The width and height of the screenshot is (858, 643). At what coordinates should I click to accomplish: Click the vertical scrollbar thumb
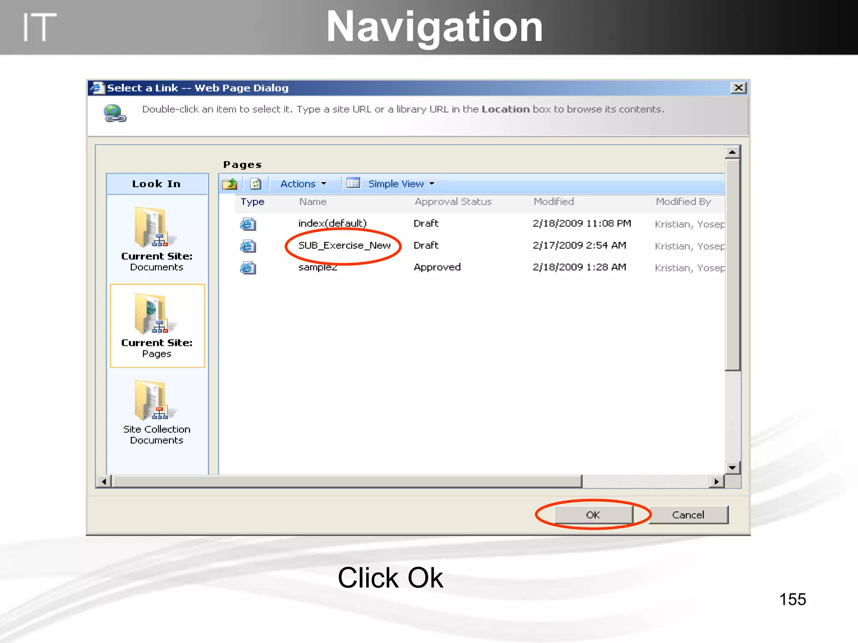tap(732, 264)
